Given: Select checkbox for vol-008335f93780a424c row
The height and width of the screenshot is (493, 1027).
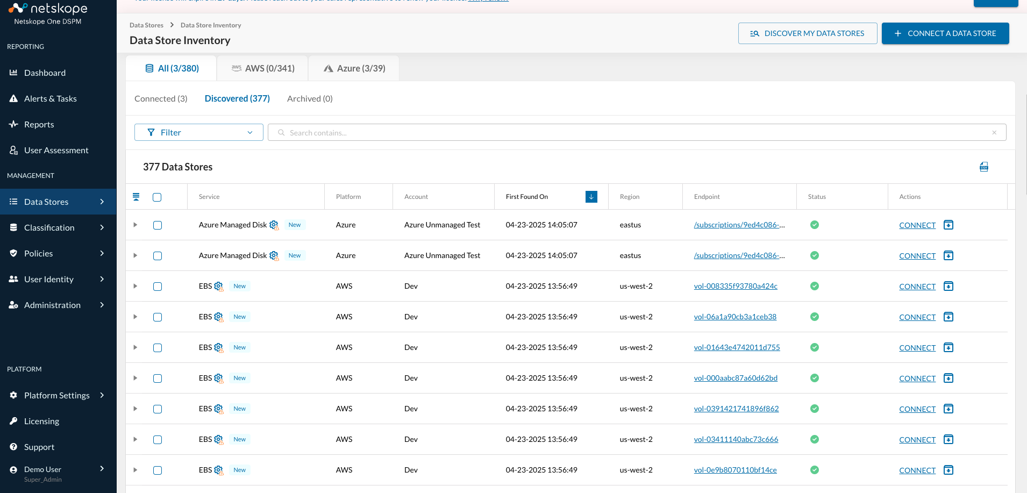Looking at the screenshot, I should [x=158, y=287].
